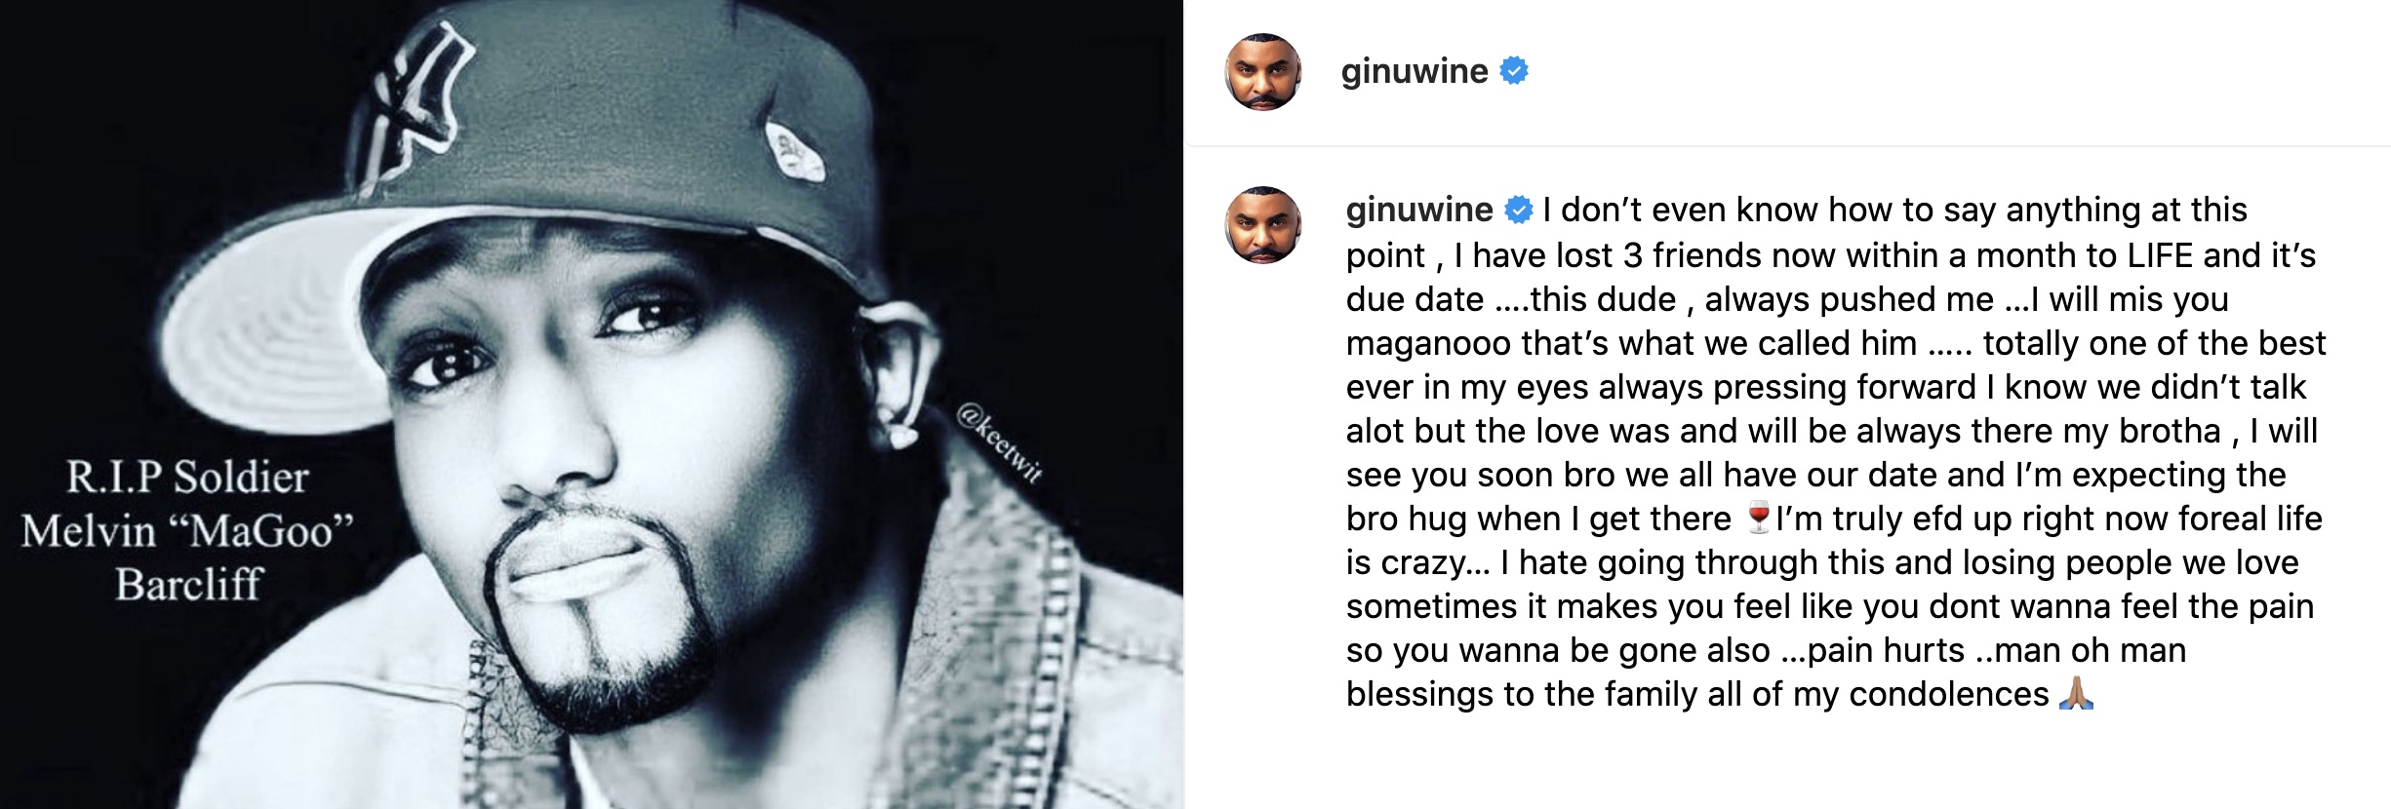Image resolution: width=2391 pixels, height=809 pixels.
Task: Click the "R.I.P Soldier" overlay text
Action: (x=187, y=478)
